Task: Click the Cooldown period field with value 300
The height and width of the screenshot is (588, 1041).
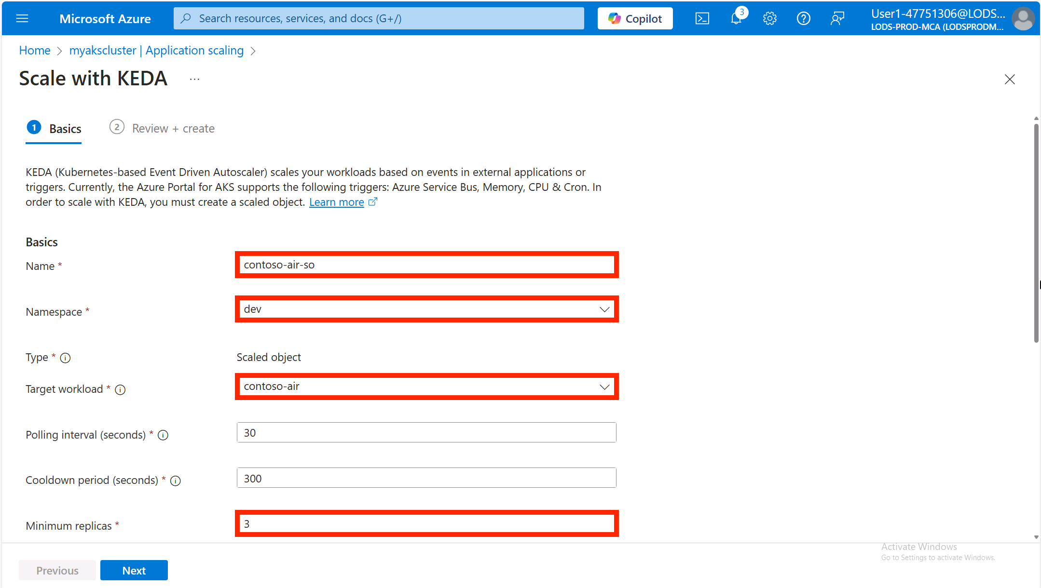Action: [426, 478]
